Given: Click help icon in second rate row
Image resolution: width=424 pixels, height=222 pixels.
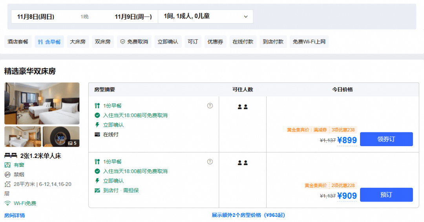Looking at the screenshot, I should 210,161.
